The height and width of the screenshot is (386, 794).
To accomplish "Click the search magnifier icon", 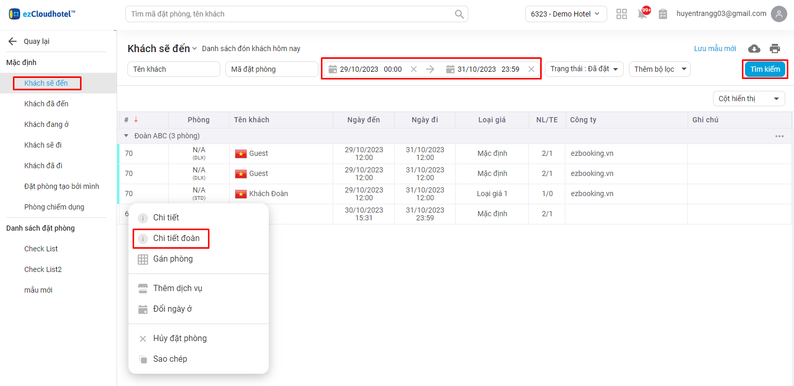I will [459, 14].
